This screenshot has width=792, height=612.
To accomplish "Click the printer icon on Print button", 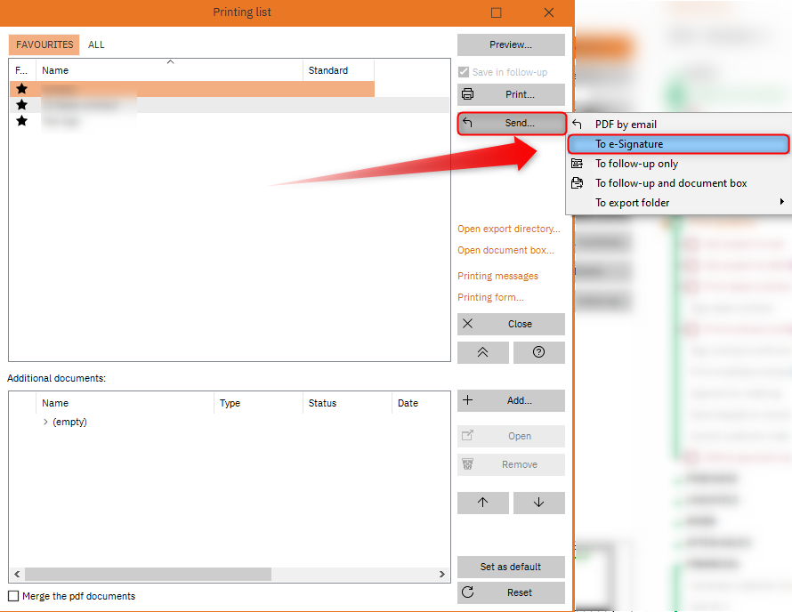I will click(468, 94).
